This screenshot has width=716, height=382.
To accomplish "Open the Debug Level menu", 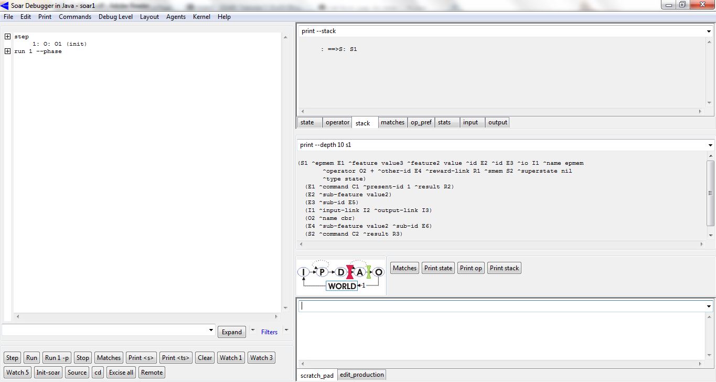I will click(115, 17).
